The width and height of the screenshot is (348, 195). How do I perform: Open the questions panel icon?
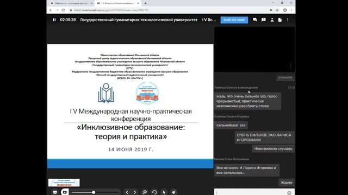[x=263, y=20]
